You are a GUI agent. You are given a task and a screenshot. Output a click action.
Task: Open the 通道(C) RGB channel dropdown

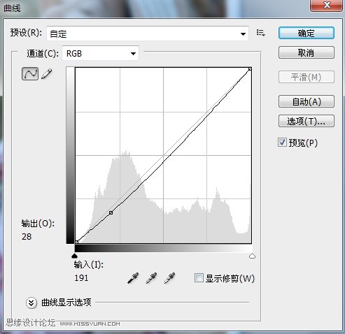coord(100,53)
